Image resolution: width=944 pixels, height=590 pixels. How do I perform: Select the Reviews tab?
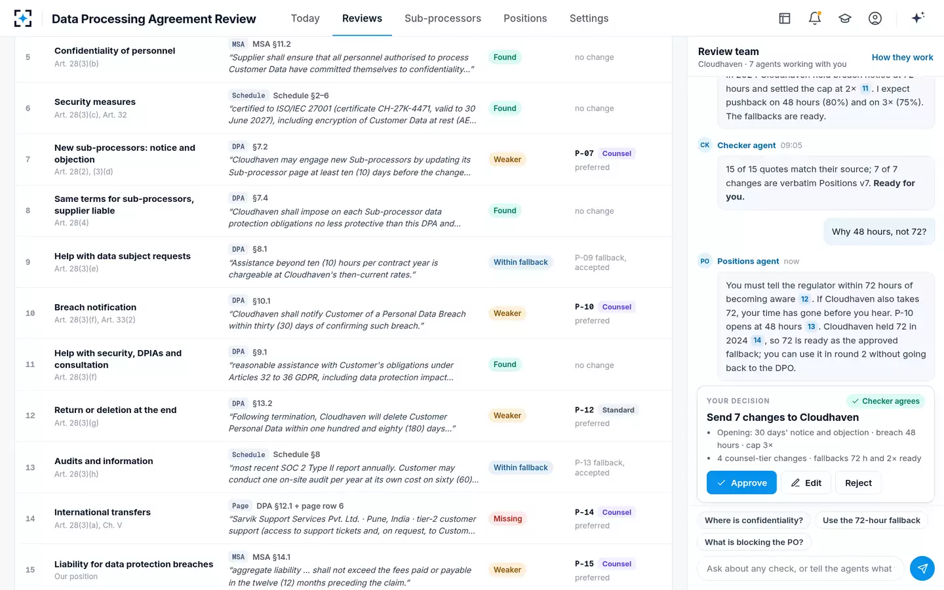[x=362, y=18]
